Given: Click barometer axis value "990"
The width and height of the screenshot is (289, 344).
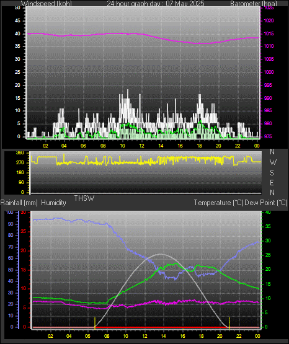Looking at the screenshot, I should pos(268,98).
